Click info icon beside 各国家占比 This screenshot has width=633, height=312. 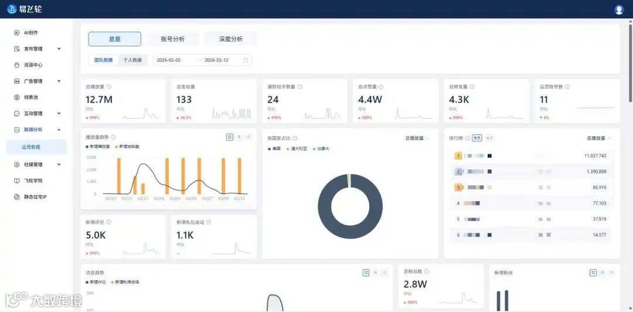coord(295,138)
